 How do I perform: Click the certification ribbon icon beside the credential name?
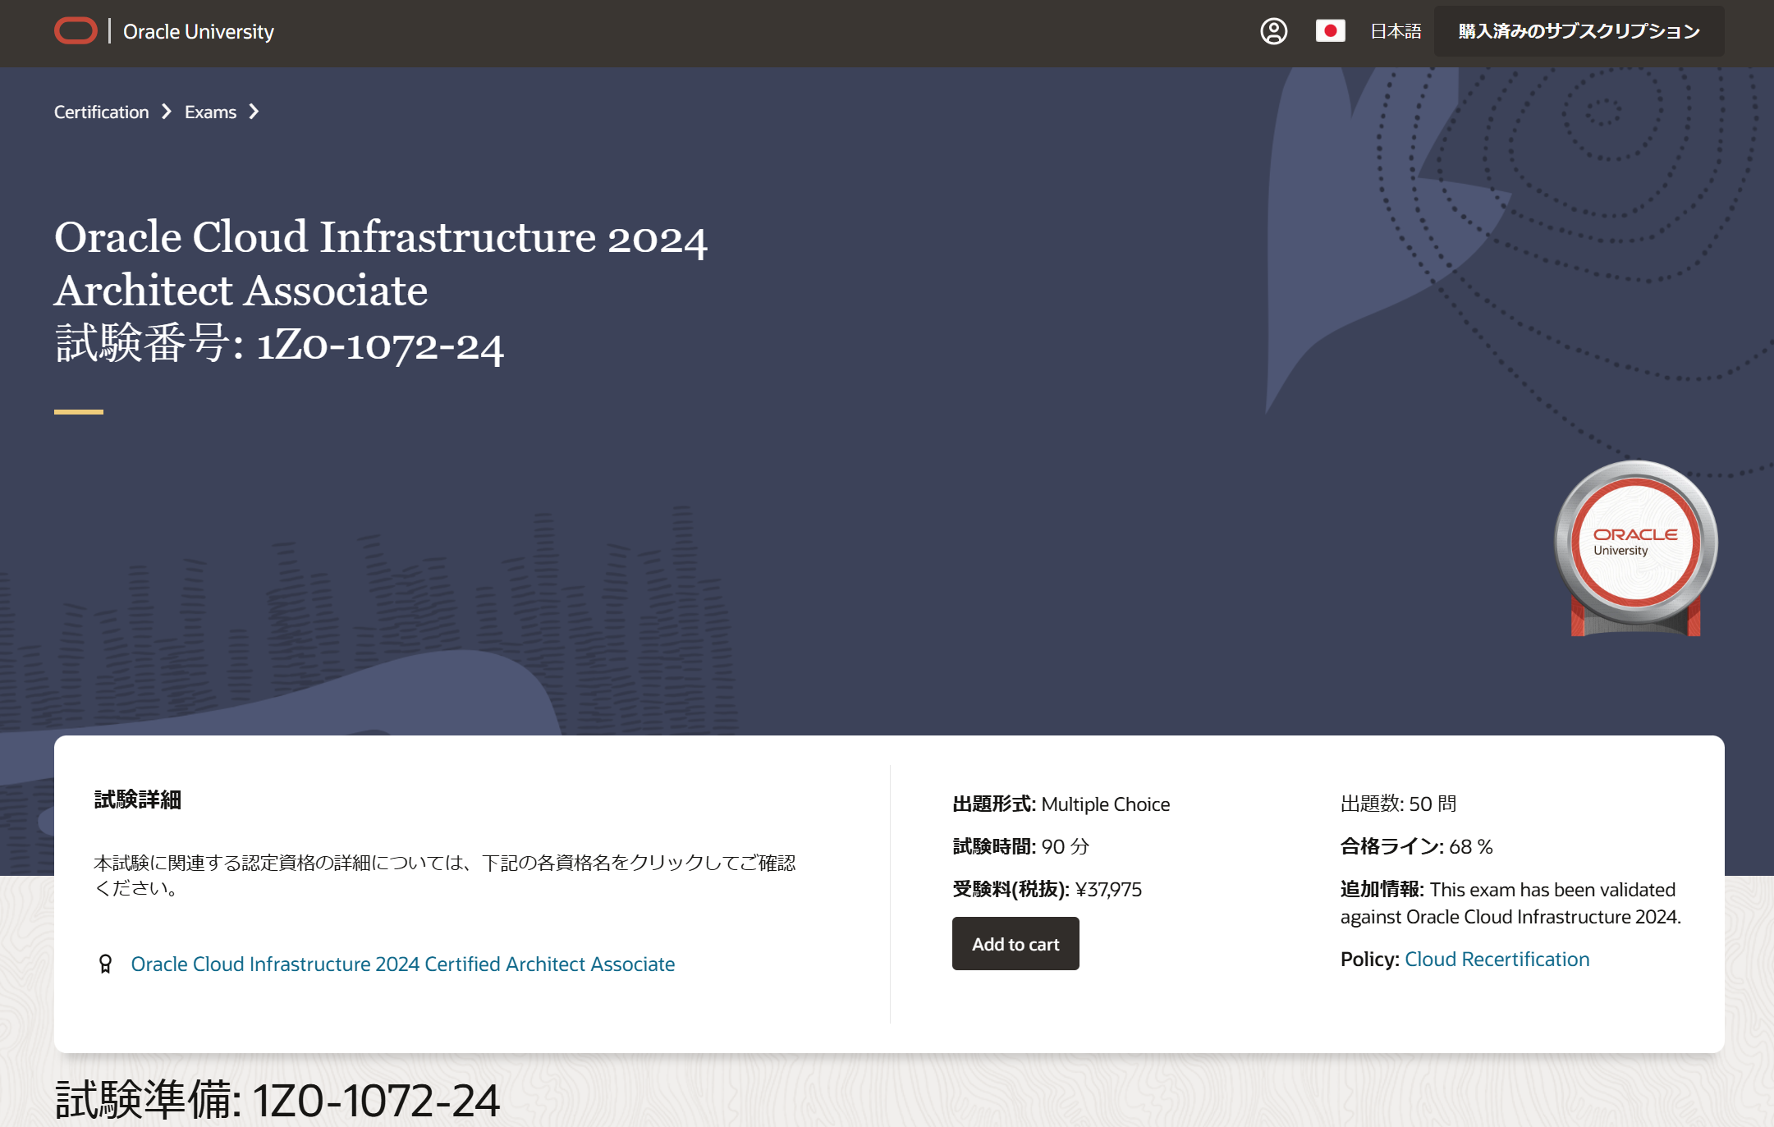(x=106, y=964)
